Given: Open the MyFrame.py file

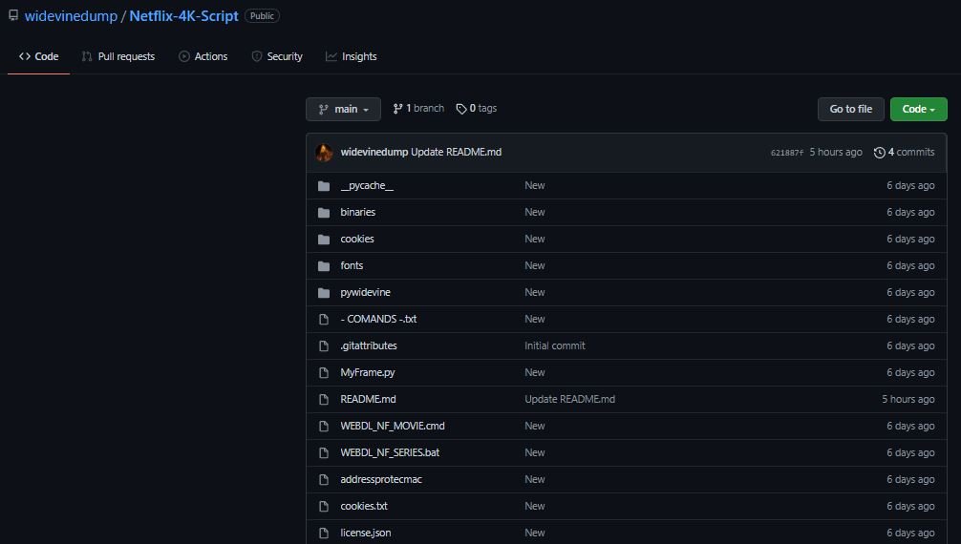Looking at the screenshot, I should tap(367, 372).
